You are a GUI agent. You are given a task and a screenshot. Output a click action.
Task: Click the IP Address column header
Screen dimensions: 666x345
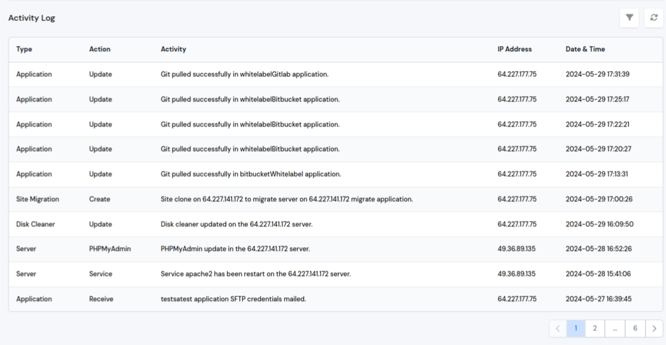(x=514, y=49)
